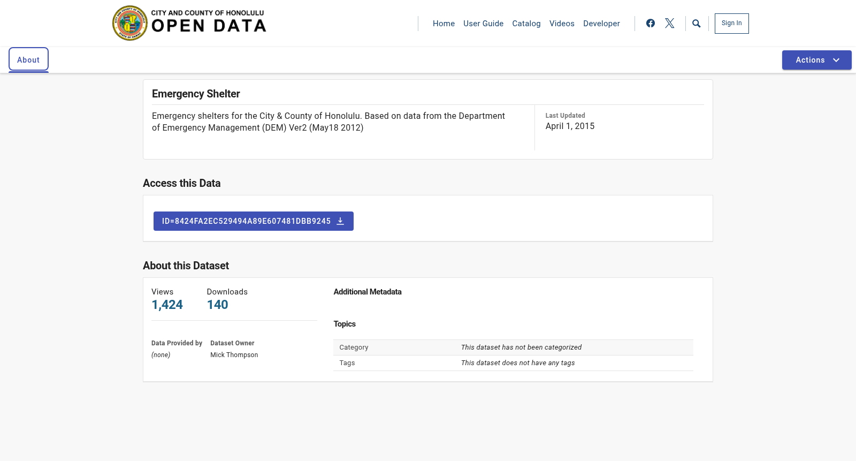Screen dimensions: 856x461
Task: Click the Access this Data heading
Action: [x=182, y=183]
